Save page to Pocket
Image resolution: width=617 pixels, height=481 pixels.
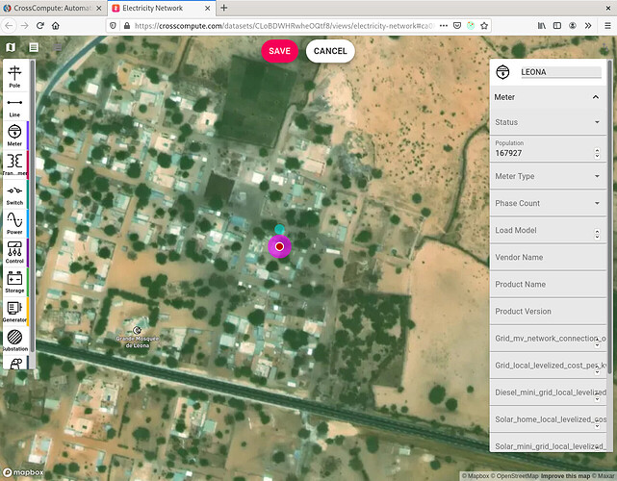tap(457, 26)
